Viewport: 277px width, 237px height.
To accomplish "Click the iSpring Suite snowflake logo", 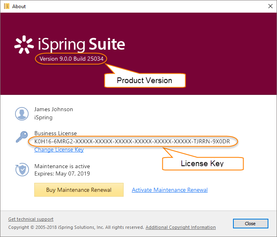I will (x=24, y=45).
